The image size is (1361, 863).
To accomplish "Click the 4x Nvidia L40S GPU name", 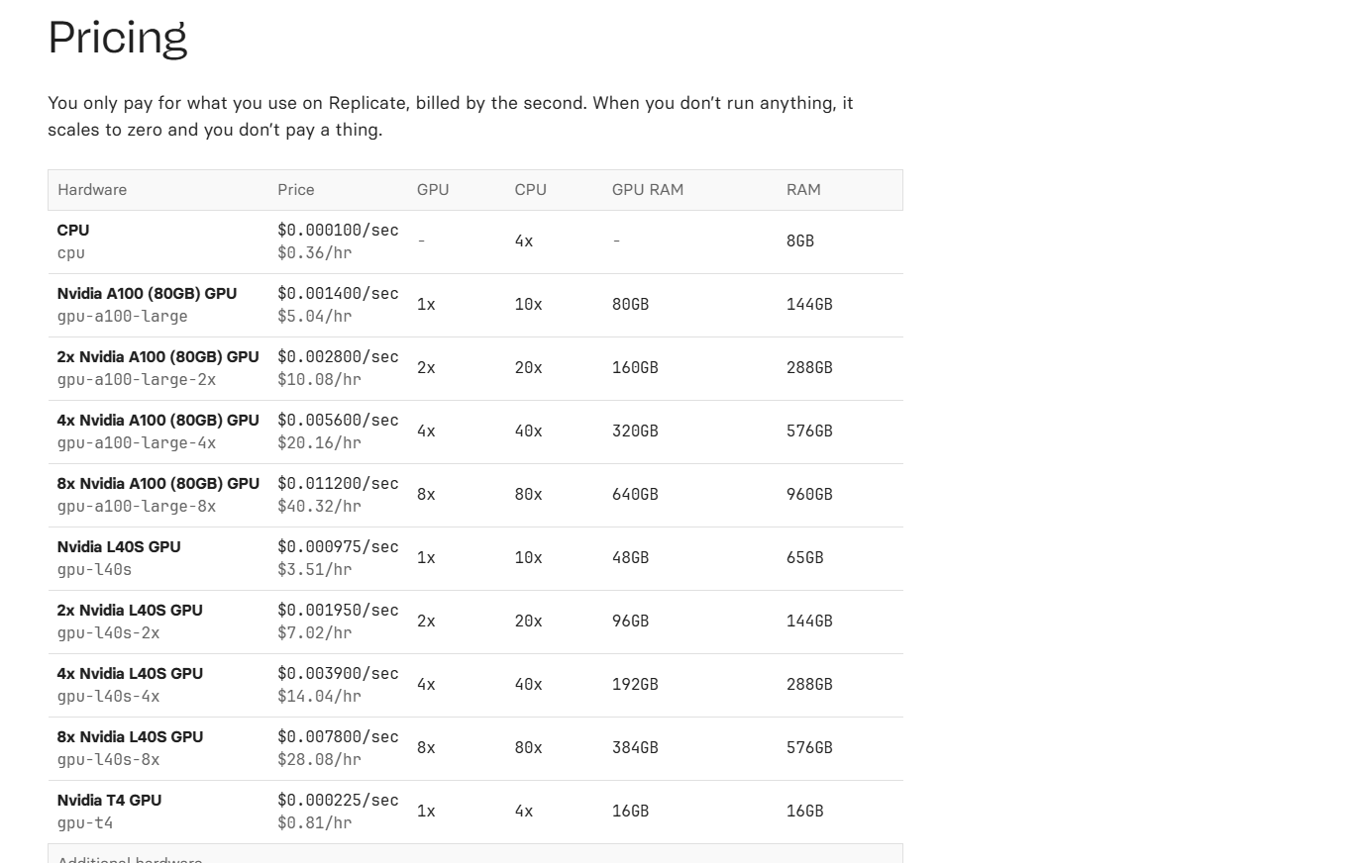I will [x=130, y=673].
